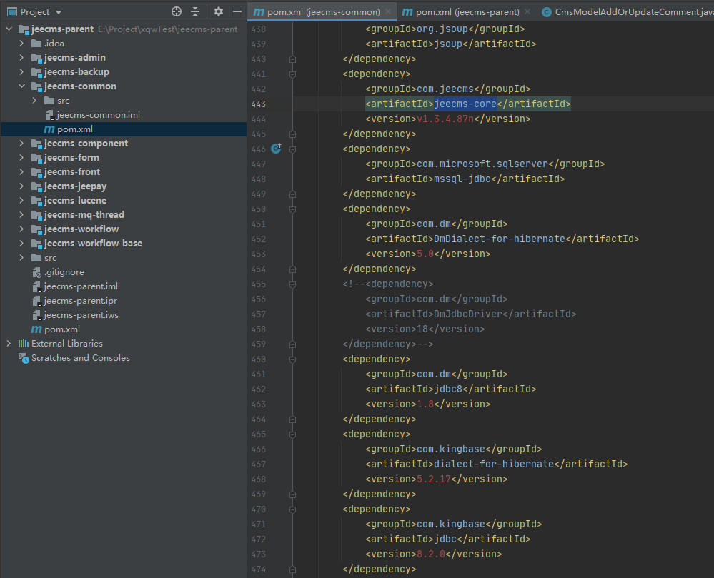
Task: Click the Collapse All icon in Project panel
Action: (x=195, y=12)
